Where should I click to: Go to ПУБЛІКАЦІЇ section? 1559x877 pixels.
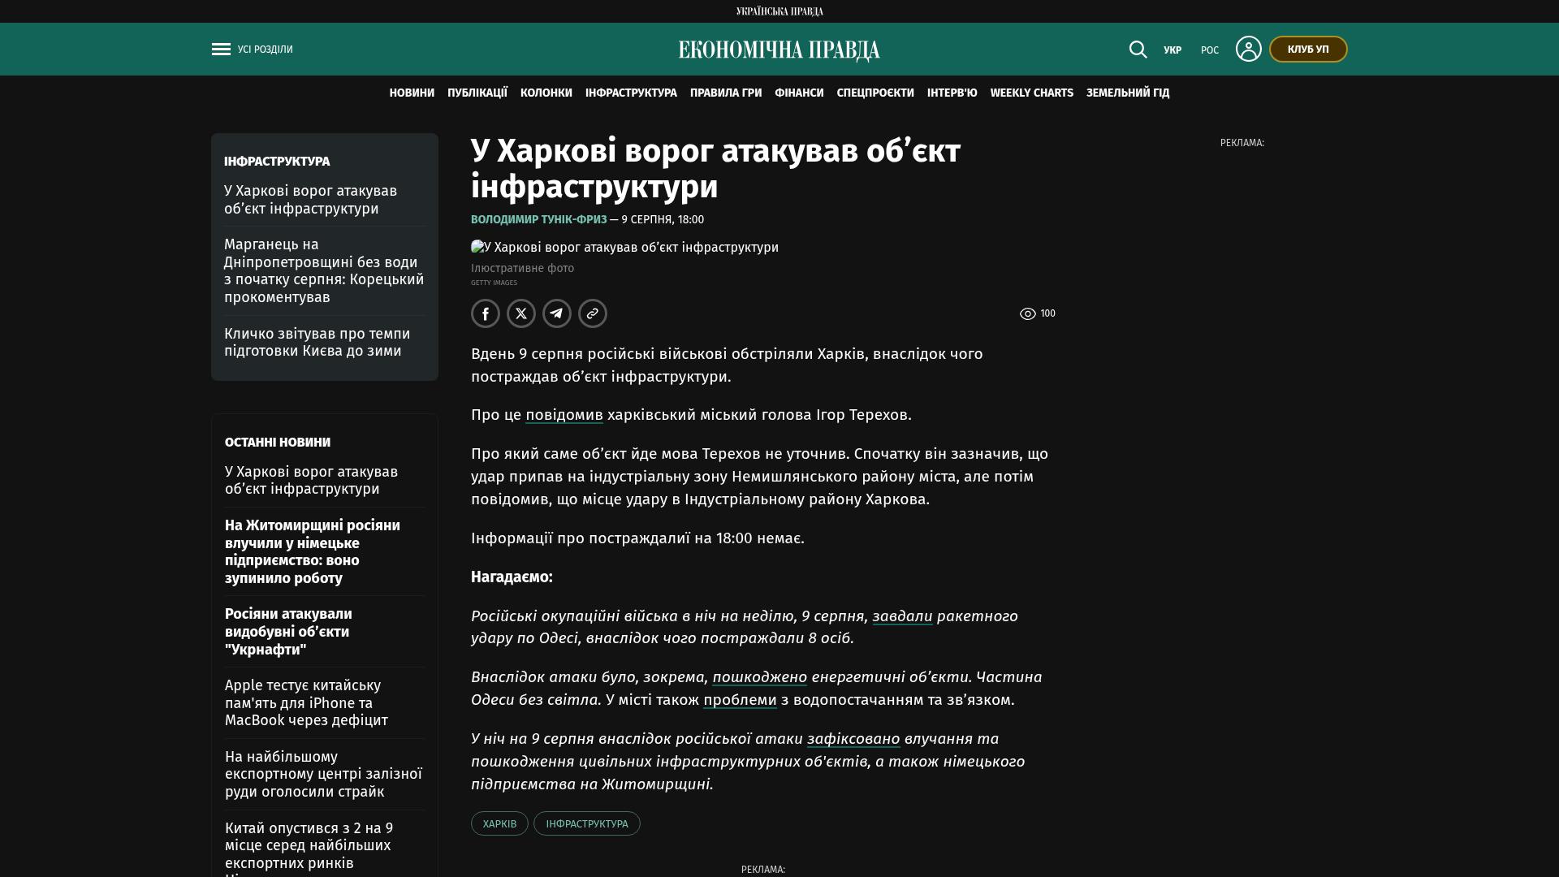(x=477, y=93)
